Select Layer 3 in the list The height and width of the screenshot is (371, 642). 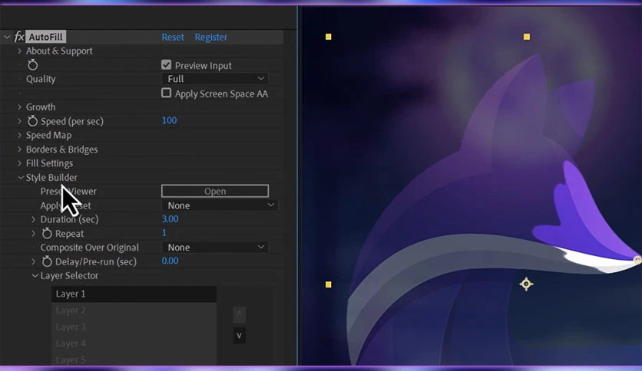click(x=134, y=327)
